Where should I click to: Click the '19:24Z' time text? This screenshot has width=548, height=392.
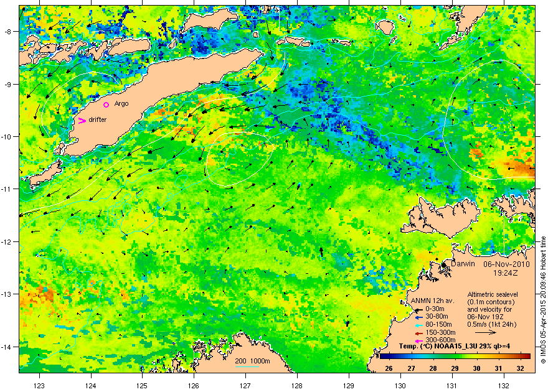pos(506,273)
